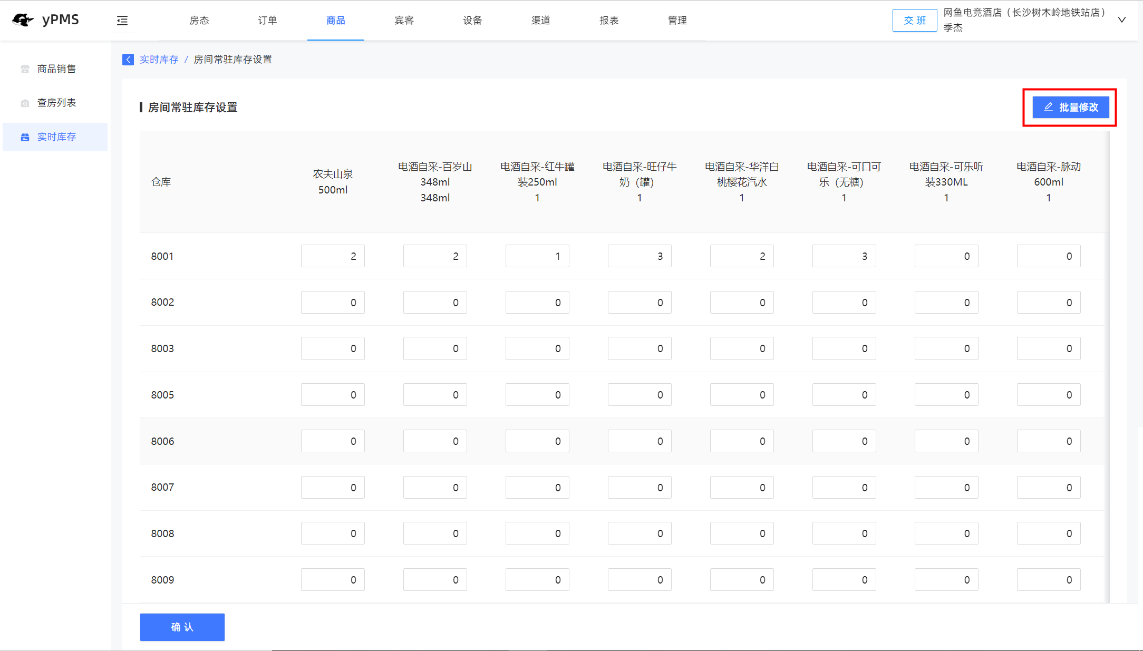This screenshot has width=1143, height=651.
Task: Click the 可乐听装330ML field for room 8009
Action: coord(946,580)
